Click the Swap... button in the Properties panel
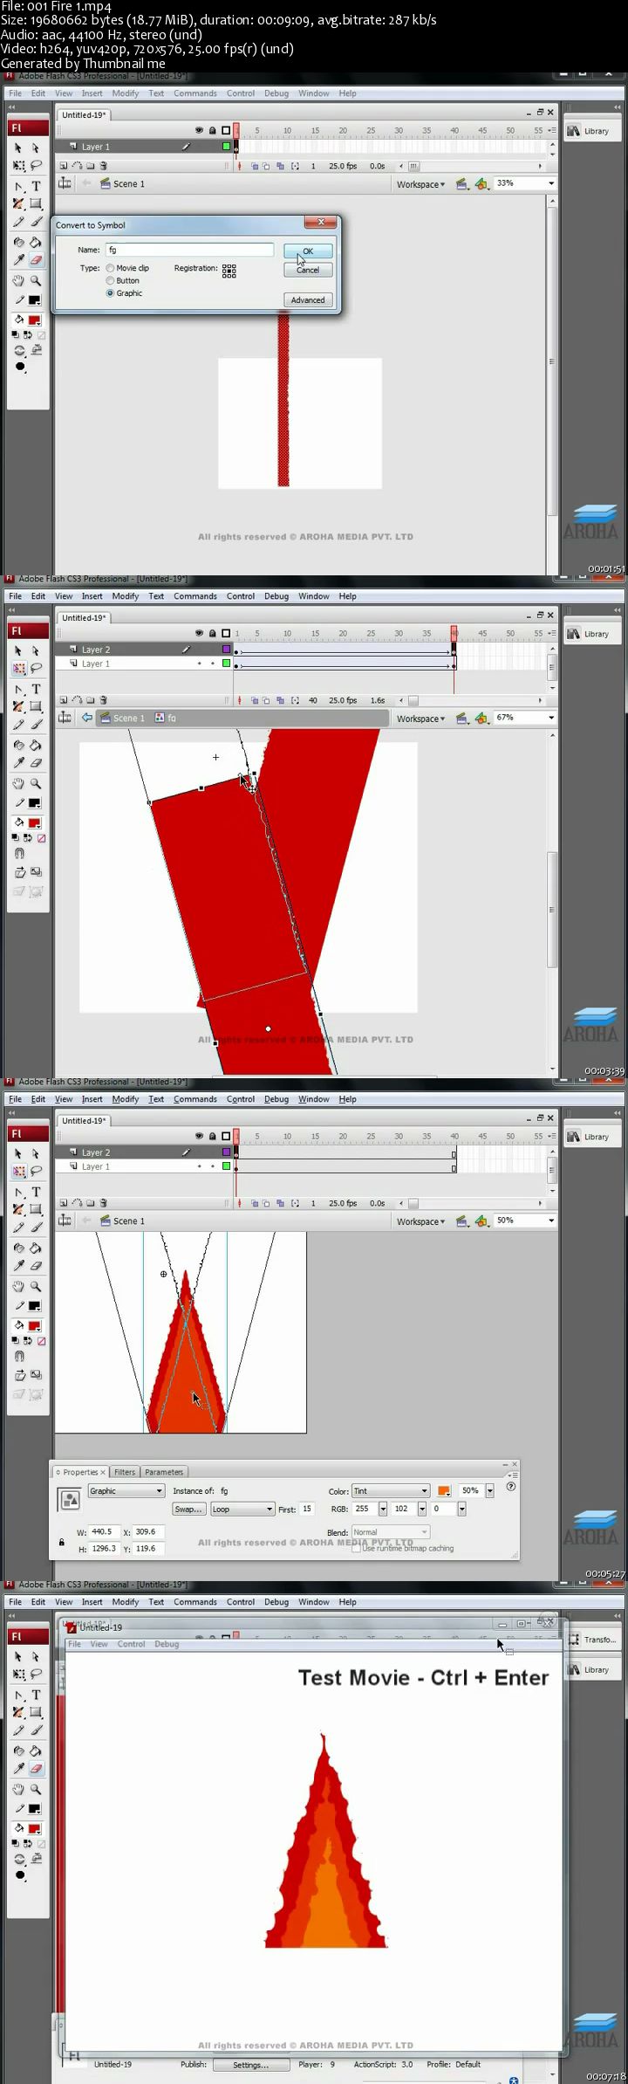The height and width of the screenshot is (2084, 628). (188, 1510)
